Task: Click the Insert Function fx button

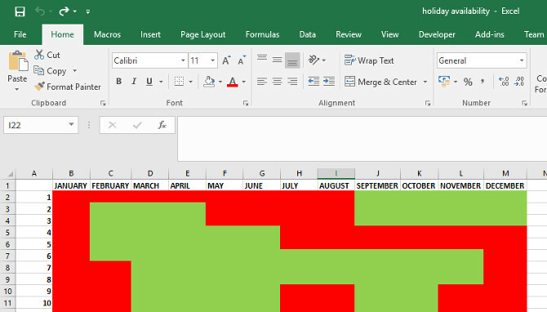Action: click(162, 125)
